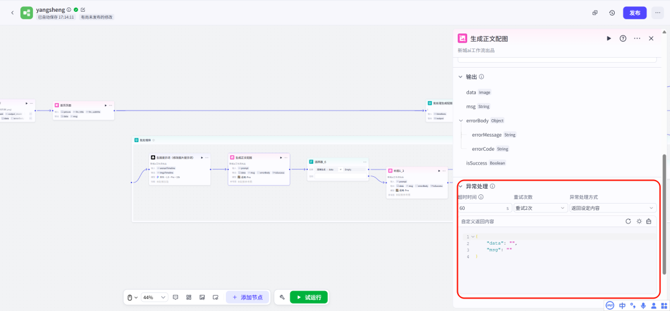
Task: Toggle the 中 Chinese input mode indicator
Action: (623, 305)
